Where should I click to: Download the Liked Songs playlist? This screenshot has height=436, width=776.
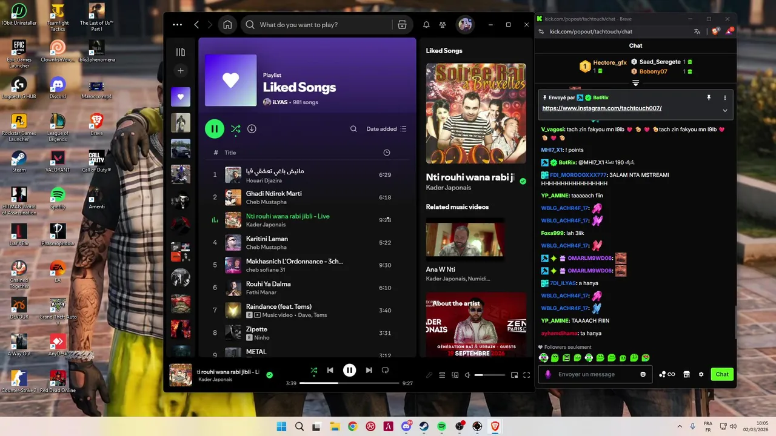[252, 129]
